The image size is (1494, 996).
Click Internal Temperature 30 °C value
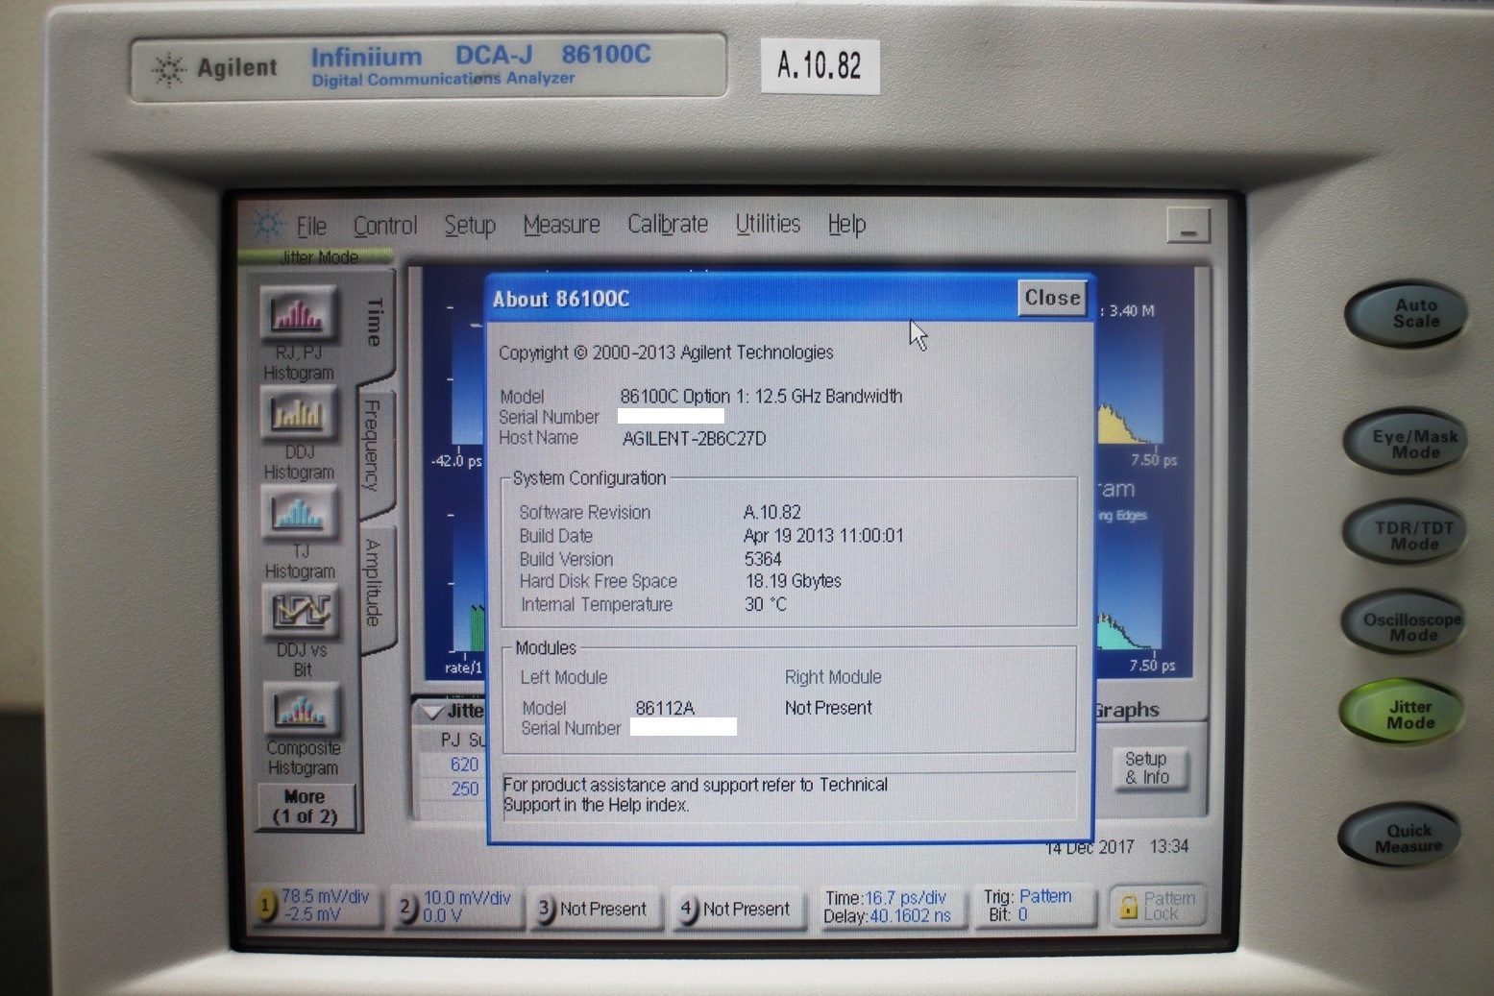766,604
